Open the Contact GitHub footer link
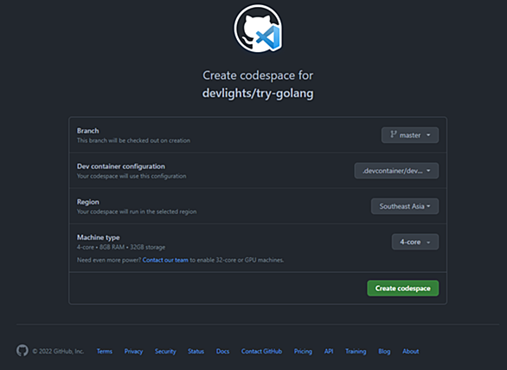Screen dimensions: 507x370 pos(261,351)
